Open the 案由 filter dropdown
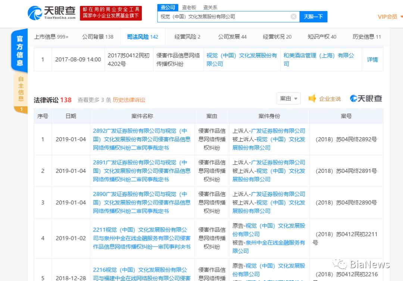The image size is (403, 281). click(288, 98)
